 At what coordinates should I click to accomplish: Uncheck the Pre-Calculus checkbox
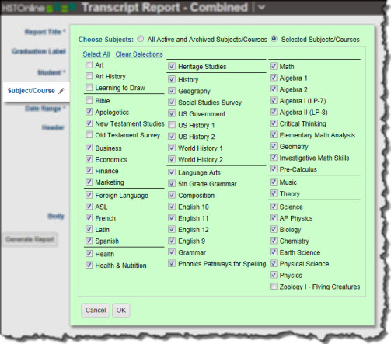pos(274,169)
